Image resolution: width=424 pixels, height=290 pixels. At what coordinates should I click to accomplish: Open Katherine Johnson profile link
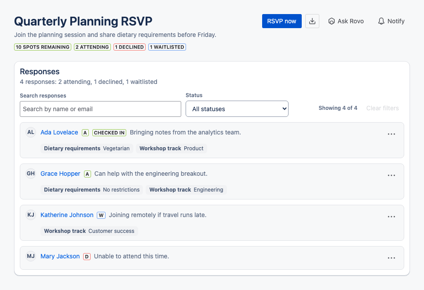tap(67, 215)
